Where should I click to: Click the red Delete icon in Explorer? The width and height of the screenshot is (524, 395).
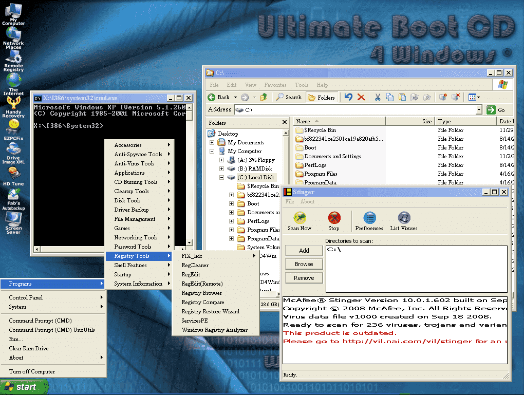click(361, 97)
